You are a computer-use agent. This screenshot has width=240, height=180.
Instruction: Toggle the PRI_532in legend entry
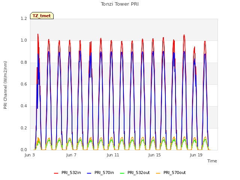(67, 173)
